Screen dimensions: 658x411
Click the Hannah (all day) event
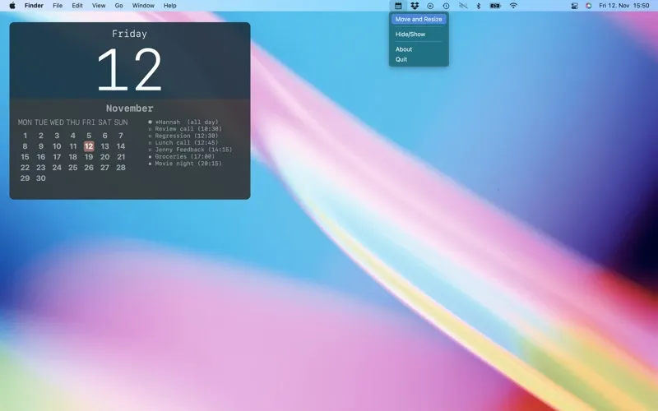(183, 122)
